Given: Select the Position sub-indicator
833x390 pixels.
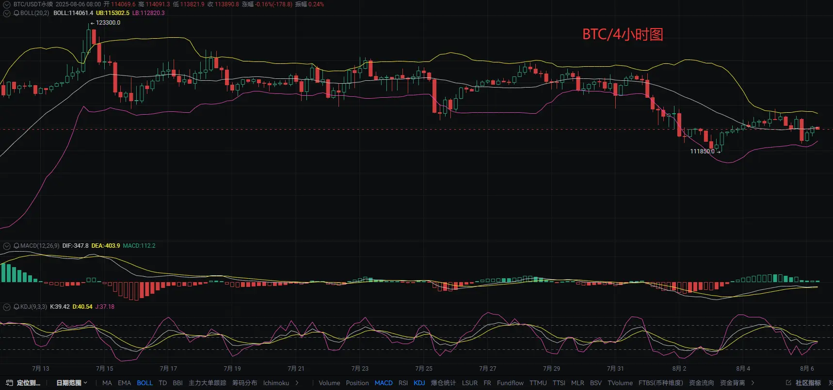Looking at the screenshot, I should [357, 383].
